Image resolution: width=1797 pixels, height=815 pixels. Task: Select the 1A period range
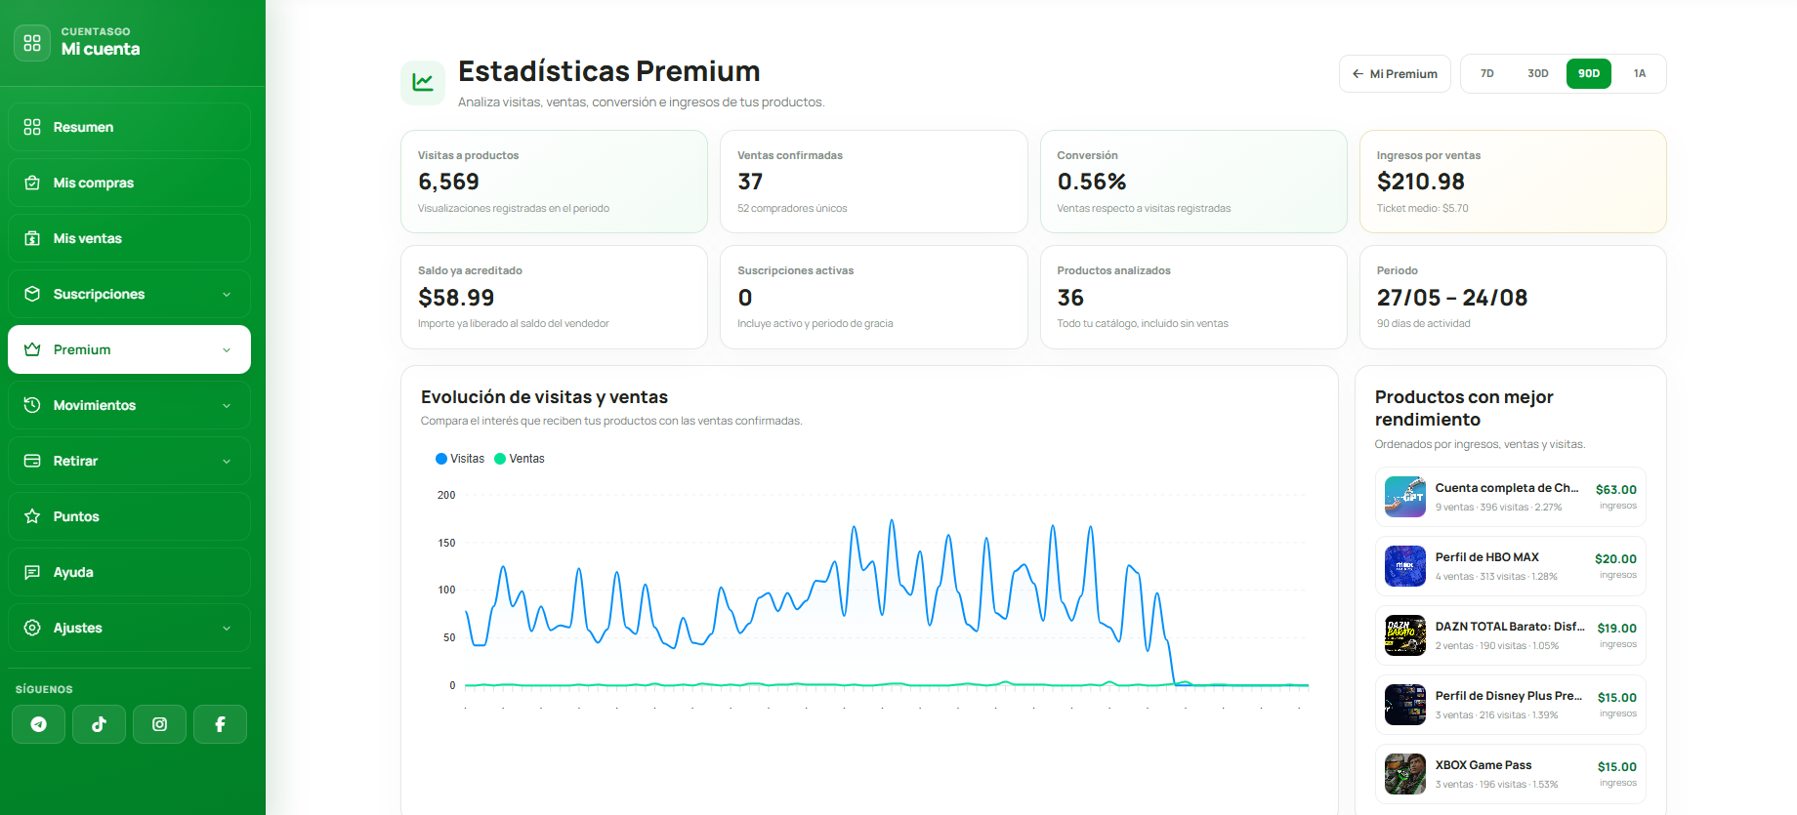(1640, 73)
